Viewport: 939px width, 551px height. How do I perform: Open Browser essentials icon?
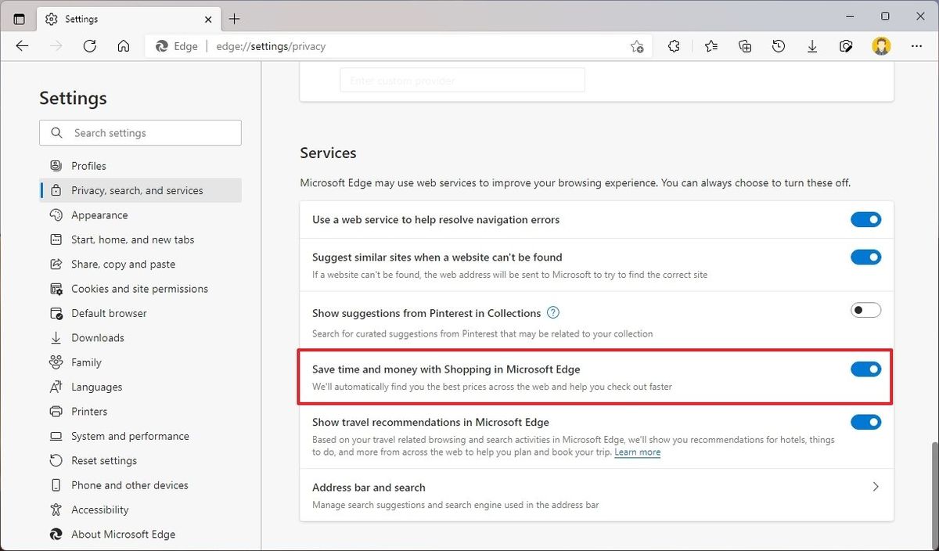pos(846,46)
